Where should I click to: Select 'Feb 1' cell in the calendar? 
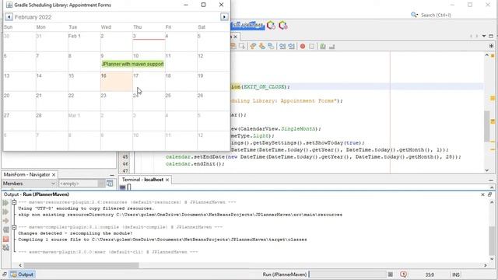(x=84, y=42)
